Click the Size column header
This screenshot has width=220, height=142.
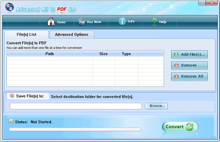pyautogui.click(x=104, y=54)
